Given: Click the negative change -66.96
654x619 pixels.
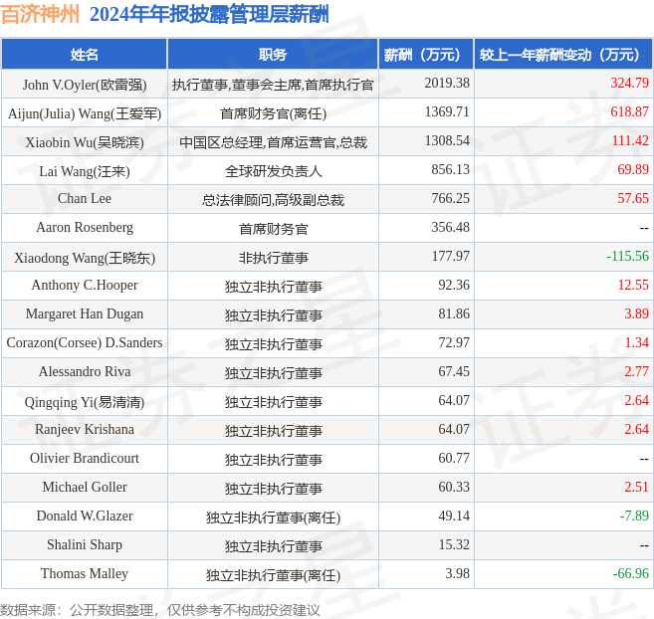Looking at the screenshot, I should (631, 573).
